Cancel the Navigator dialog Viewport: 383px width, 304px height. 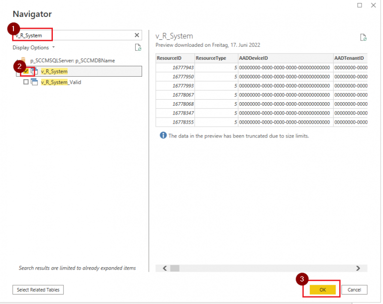(x=354, y=290)
